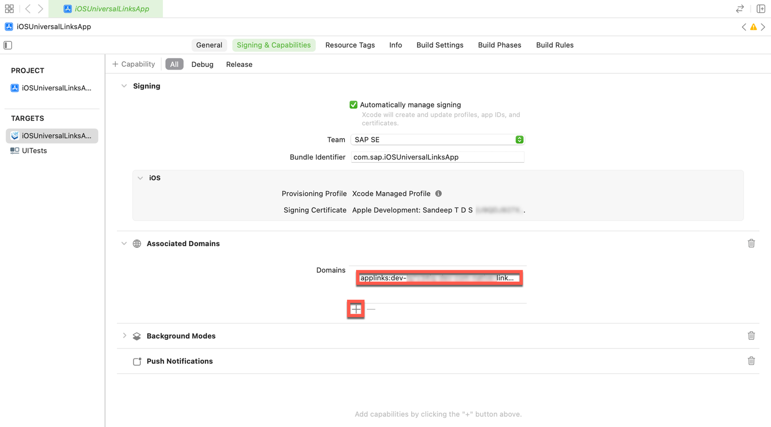Click provisioning profile info icon
771x427 pixels.
tap(439, 194)
